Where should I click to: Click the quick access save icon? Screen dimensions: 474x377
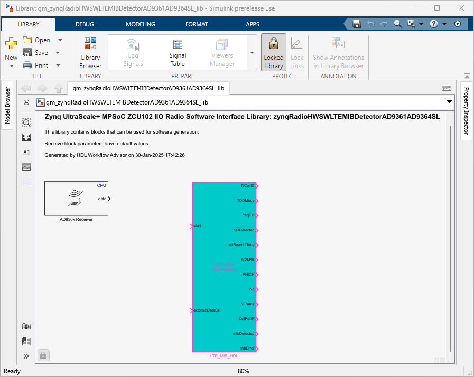pos(357,24)
